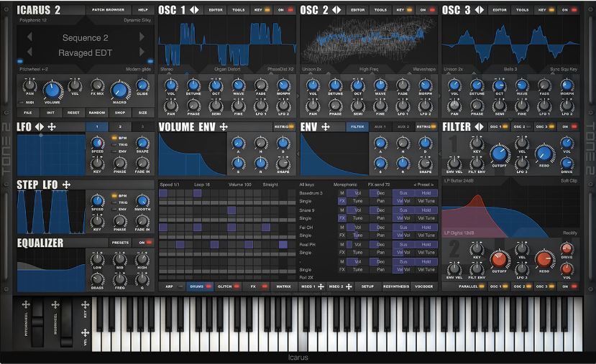
Task: Switch to the Matrix tab
Action: click(x=284, y=286)
